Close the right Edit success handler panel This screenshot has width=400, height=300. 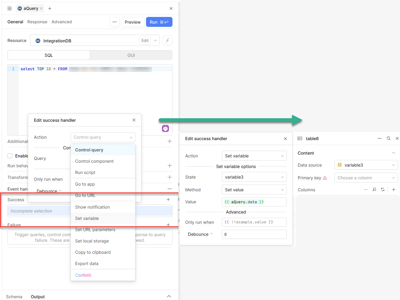[285, 139]
